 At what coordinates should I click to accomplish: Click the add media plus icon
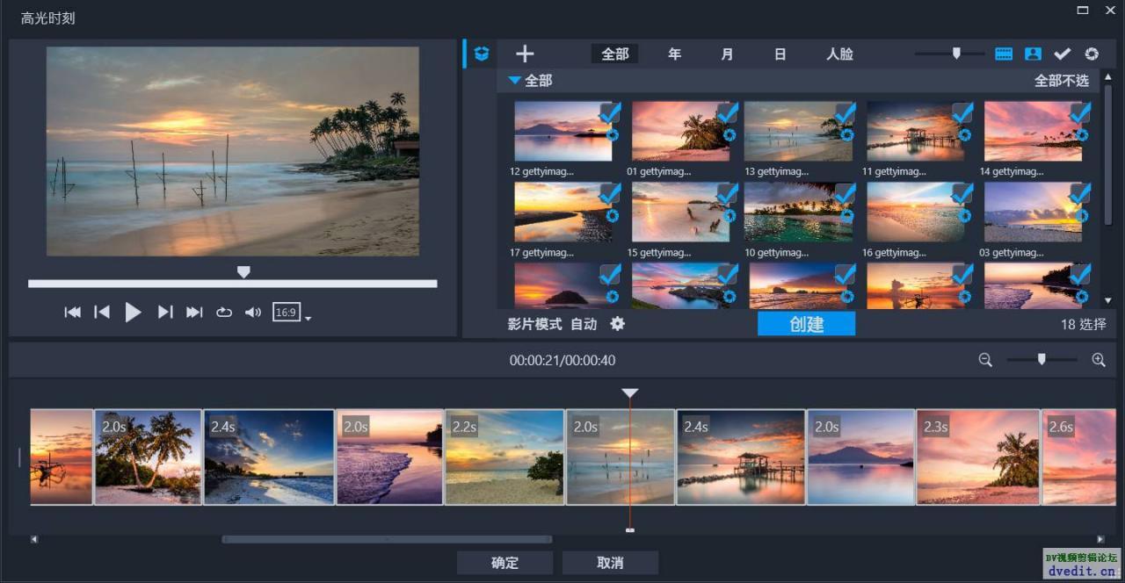pyautogui.click(x=525, y=54)
